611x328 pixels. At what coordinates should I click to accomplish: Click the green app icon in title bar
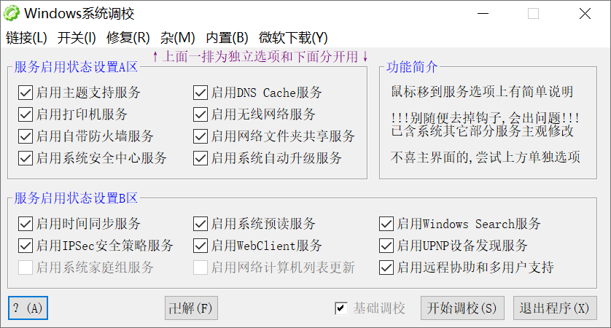click(x=12, y=14)
